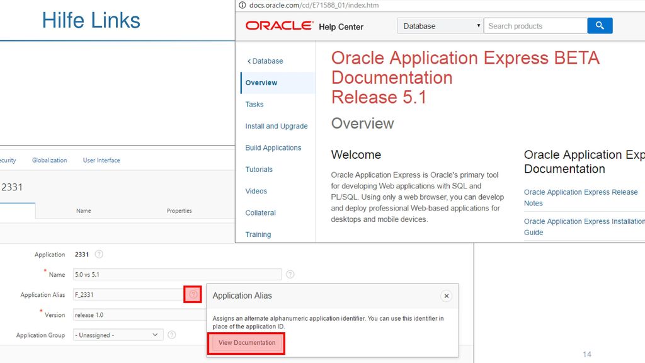Go back to Database in sidebar
The width and height of the screenshot is (645, 363).
(265, 61)
